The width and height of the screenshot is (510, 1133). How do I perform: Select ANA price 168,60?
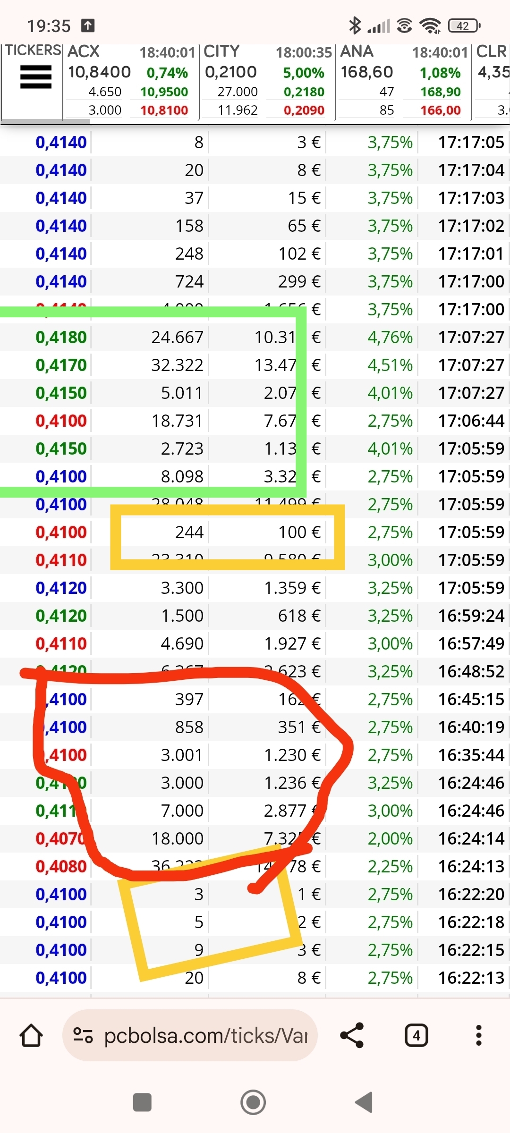367,72
